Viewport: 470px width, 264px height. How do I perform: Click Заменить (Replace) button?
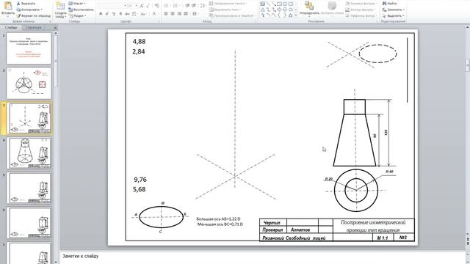coord(394,10)
